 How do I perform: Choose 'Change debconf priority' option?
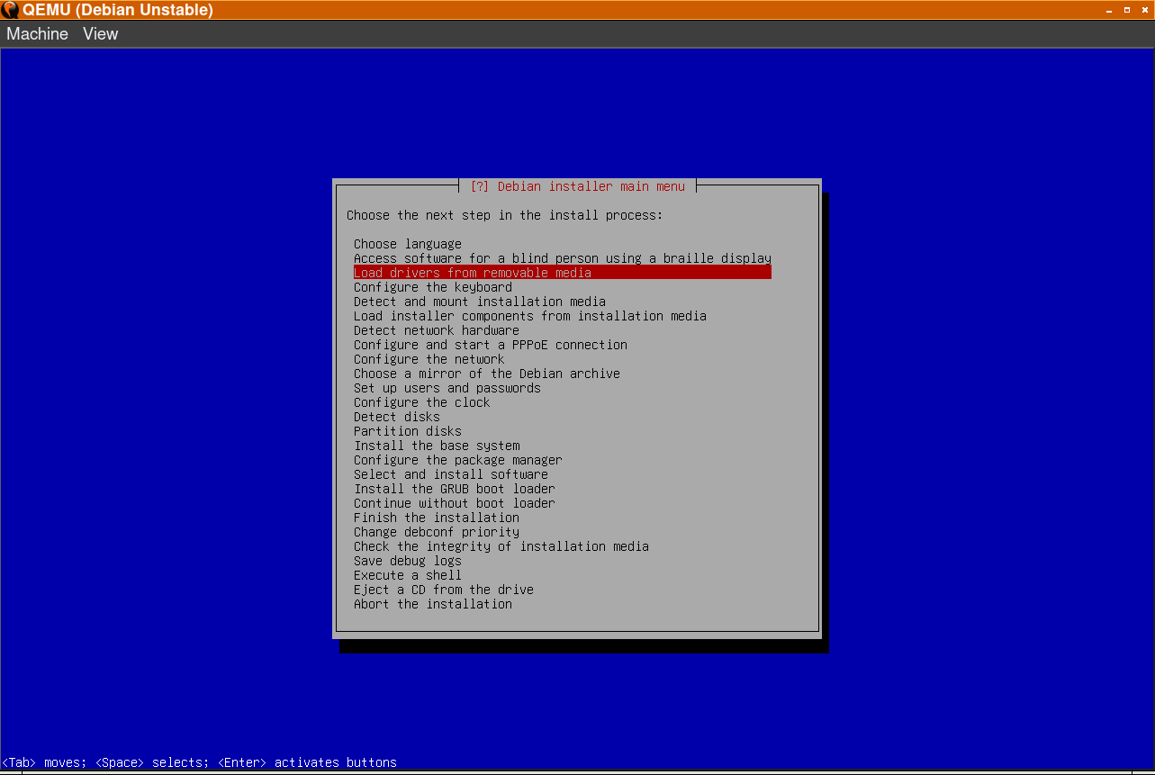coord(436,532)
